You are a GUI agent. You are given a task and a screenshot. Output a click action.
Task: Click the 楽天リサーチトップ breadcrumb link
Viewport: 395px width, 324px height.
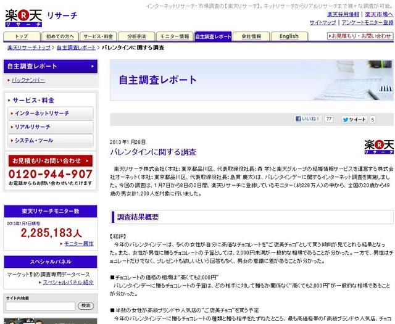tap(29, 48)
